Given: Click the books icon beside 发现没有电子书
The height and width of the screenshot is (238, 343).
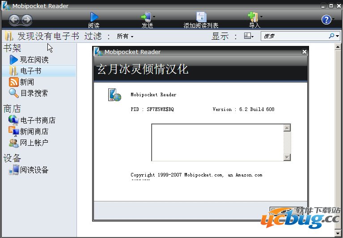Looking at the screenshot, I should click(9, 36).
